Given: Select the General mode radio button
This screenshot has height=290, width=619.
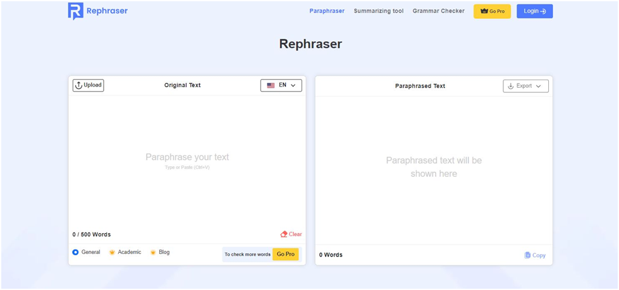Looking at the screenshot, I should pyautogui.click(x=75, y=252).
